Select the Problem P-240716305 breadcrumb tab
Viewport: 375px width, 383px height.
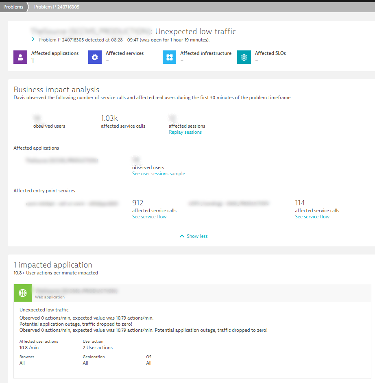(x=57, y=7)
